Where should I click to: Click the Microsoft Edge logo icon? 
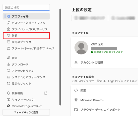(x=9, y=106)
